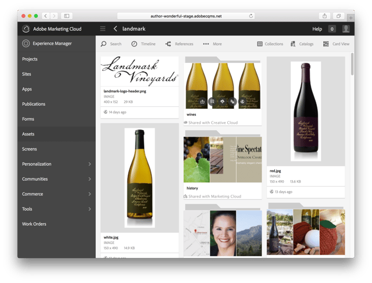Image resolution: width=372 pixels, height=283 pixels.
Task: Click the Help link in the header
Action: [317, 29]
